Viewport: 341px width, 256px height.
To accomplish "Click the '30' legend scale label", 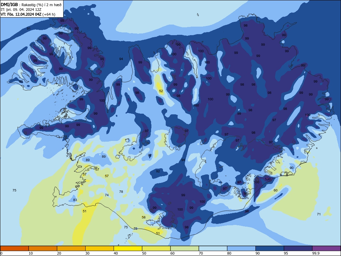I will point(87,253).
